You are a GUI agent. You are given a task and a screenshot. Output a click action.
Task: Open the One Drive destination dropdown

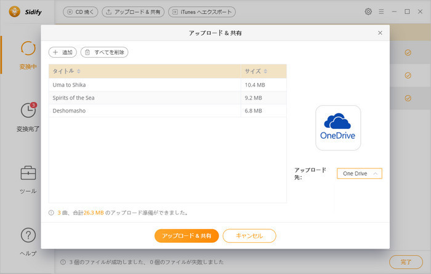[x=360, y=173]
